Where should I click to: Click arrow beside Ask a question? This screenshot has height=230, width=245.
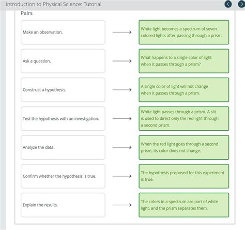pos(122,61)
